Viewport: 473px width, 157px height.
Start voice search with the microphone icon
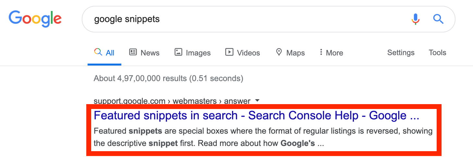415,19
